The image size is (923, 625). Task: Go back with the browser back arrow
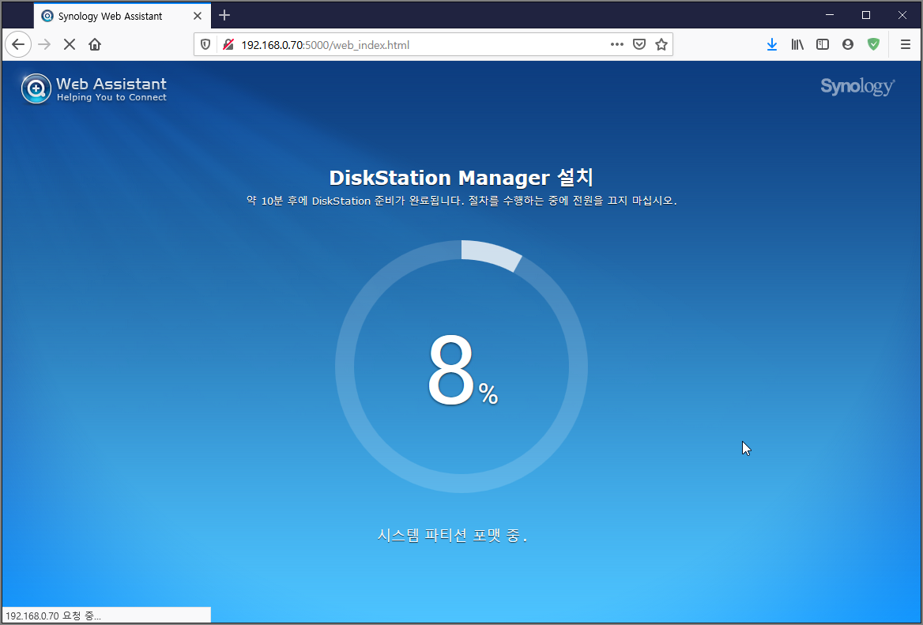(18, 45)
